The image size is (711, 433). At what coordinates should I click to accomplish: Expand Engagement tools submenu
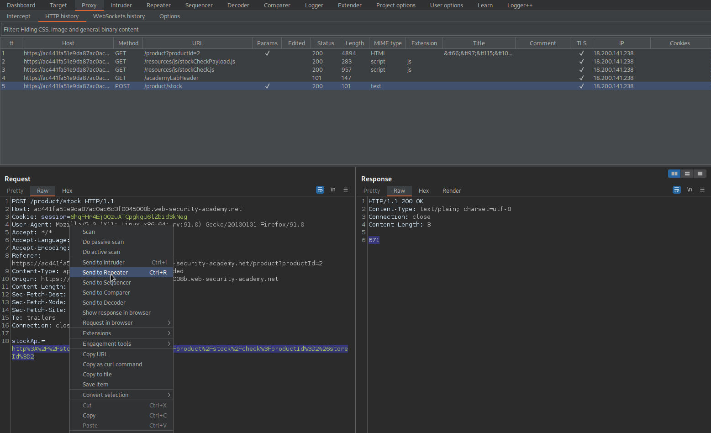pyautogui.click(x=121, y=343)
